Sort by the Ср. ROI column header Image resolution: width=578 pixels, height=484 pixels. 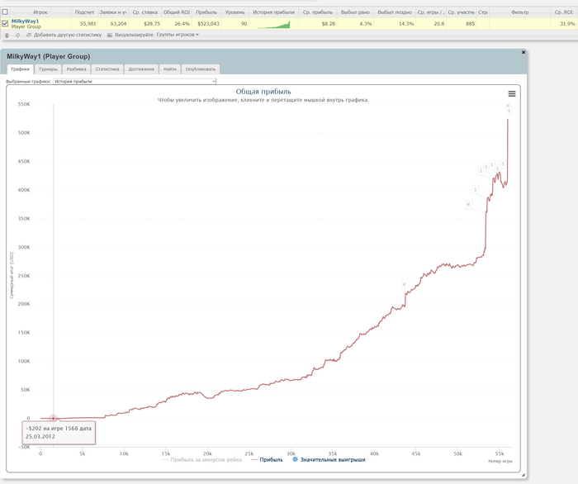coord(564,12)
